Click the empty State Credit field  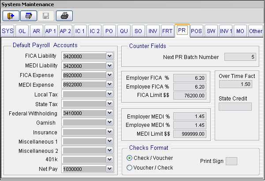[235, 107]
